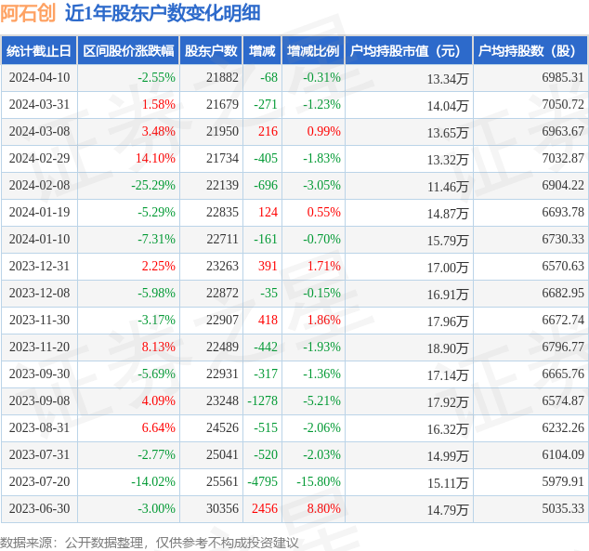
Task: Click the market value 14.79万
Action: 448,510
